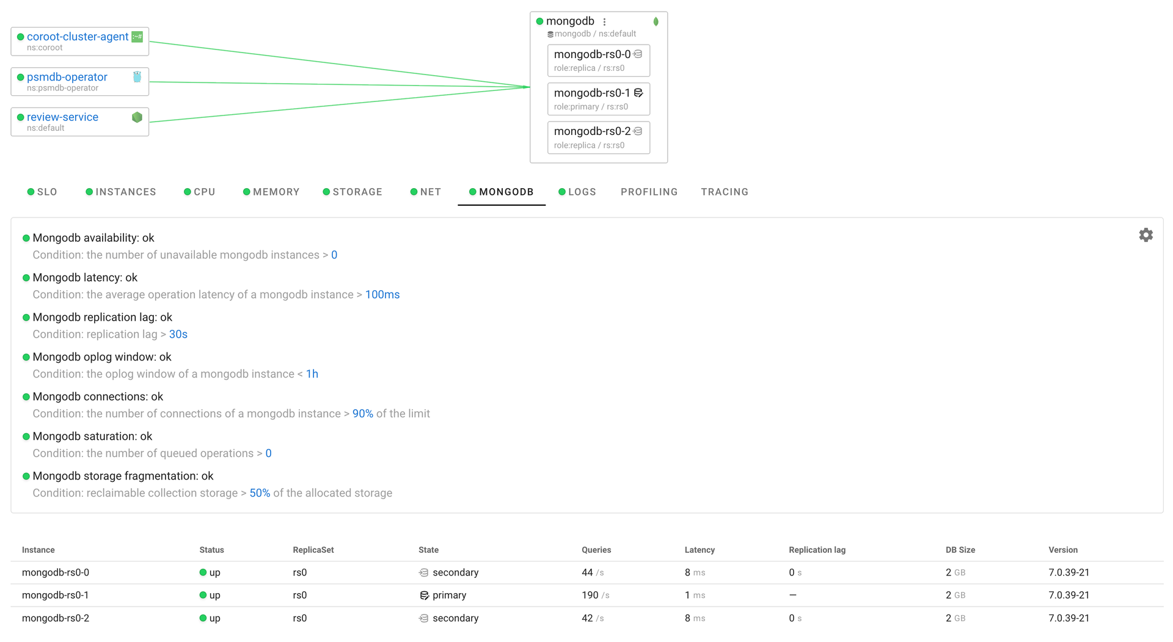
Task: Open the LOGS tab
Action: tap(577, 192)
